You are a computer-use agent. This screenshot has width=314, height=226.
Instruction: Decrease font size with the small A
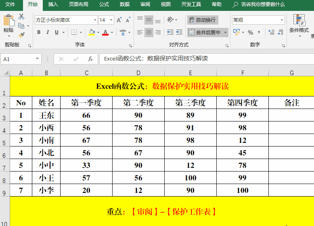(x=128, y=20)
